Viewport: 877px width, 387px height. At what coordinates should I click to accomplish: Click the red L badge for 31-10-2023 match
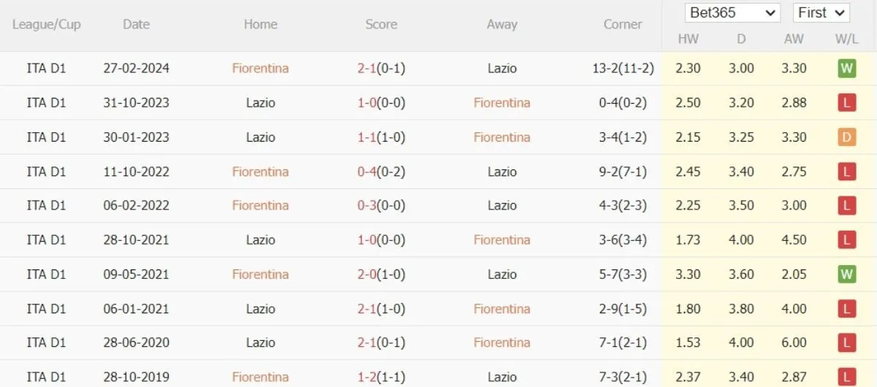click(846, 103)
